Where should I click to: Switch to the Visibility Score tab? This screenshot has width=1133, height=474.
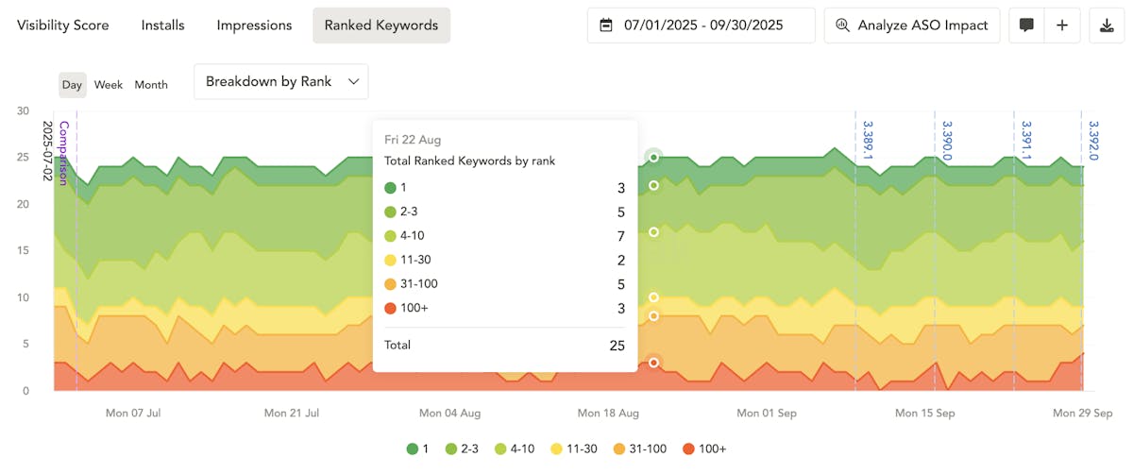[x=63, y=25]
